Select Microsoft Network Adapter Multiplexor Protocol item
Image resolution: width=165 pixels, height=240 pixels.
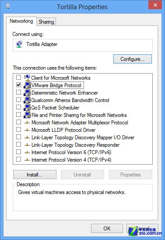80,123
